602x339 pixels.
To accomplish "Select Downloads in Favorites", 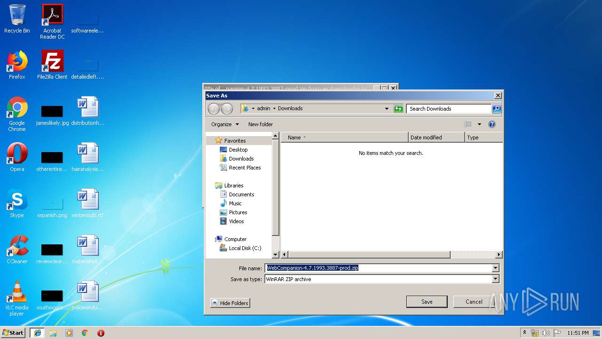I will click(x=241, y=159).
